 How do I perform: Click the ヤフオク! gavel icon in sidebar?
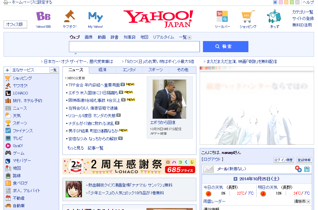tap(8, 85)
